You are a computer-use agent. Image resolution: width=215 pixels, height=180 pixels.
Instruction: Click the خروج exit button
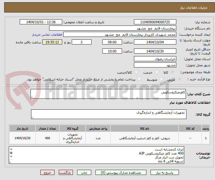coord(47,173)
